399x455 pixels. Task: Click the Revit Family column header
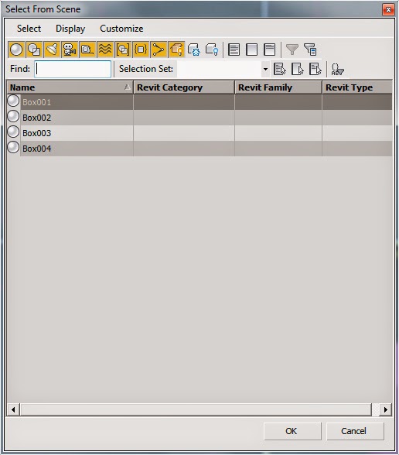[278, 87]
